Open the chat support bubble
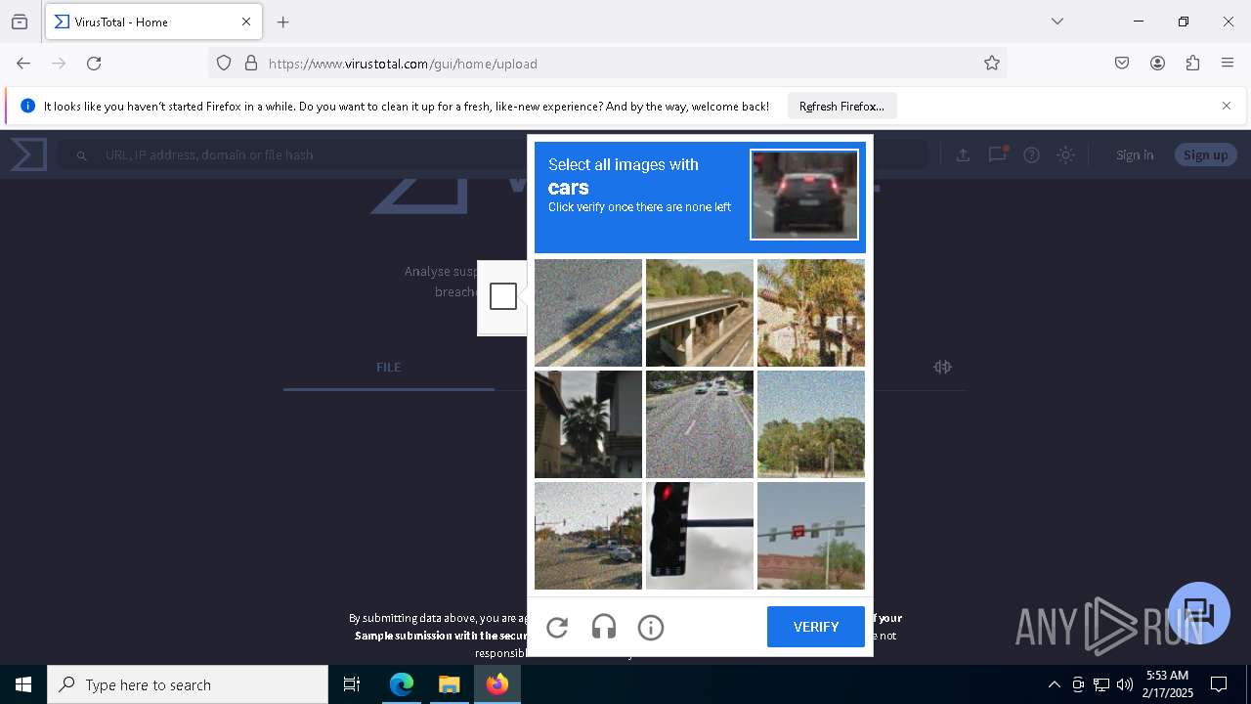This screenshot has height=704, width=1251. point(1199,613)
